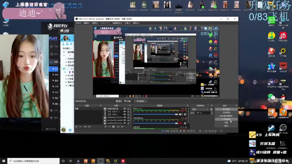
Task: Open the 渐变 transition type dropdown
Action: tap(200, 109)
